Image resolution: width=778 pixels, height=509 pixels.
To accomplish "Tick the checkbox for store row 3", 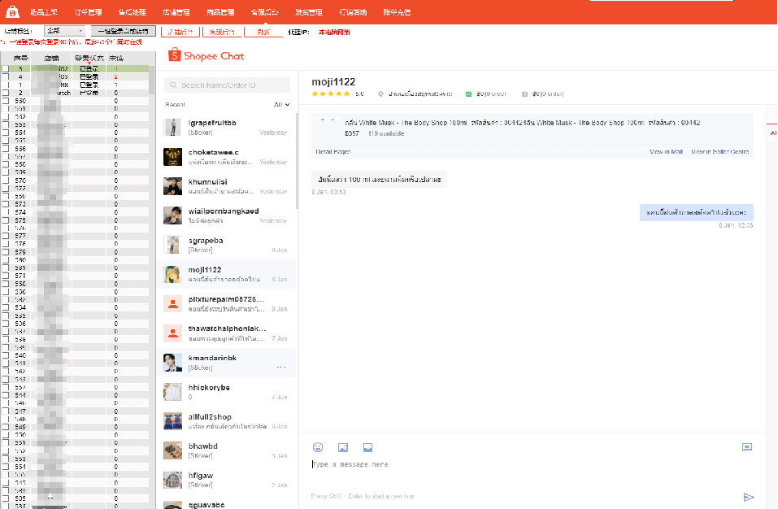I will pos(6,69).
